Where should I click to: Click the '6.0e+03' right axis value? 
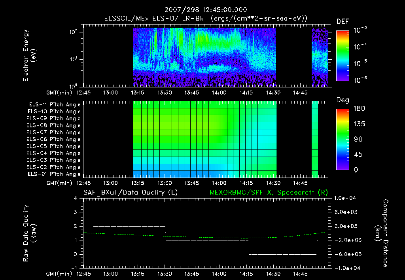346,212
